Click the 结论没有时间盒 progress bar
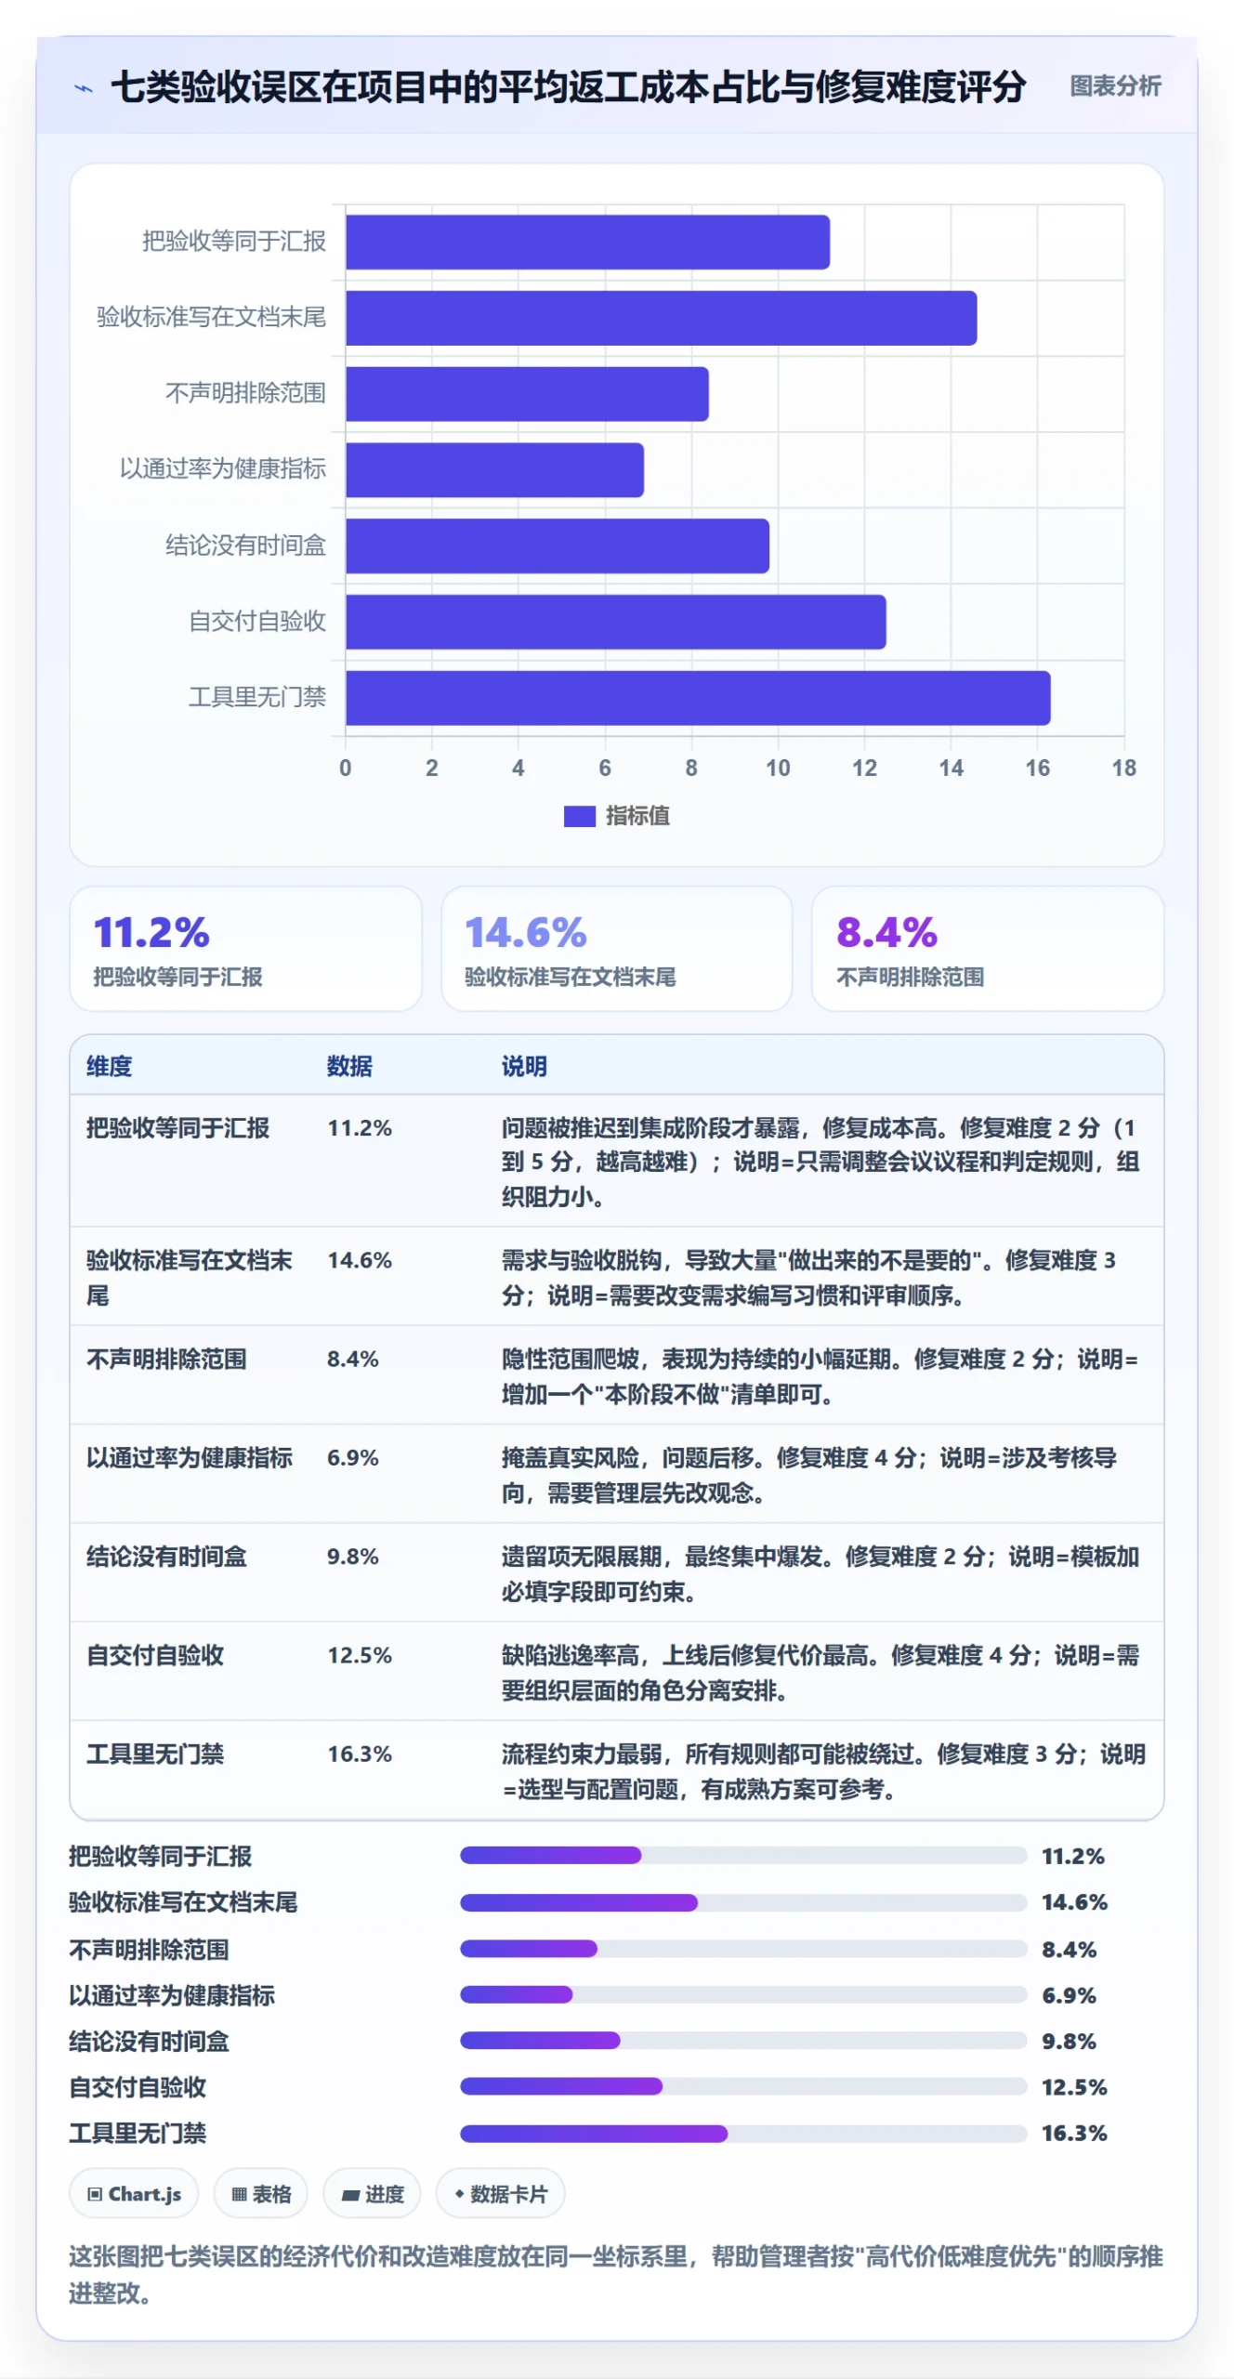Image resolution: width=1234 pixels, height=2379 pixels. (743, 2041)
